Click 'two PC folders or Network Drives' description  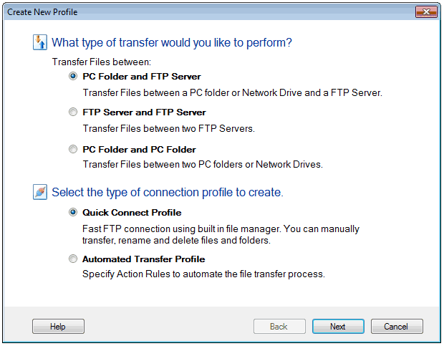pyautogui.click(x=203, y=165)
